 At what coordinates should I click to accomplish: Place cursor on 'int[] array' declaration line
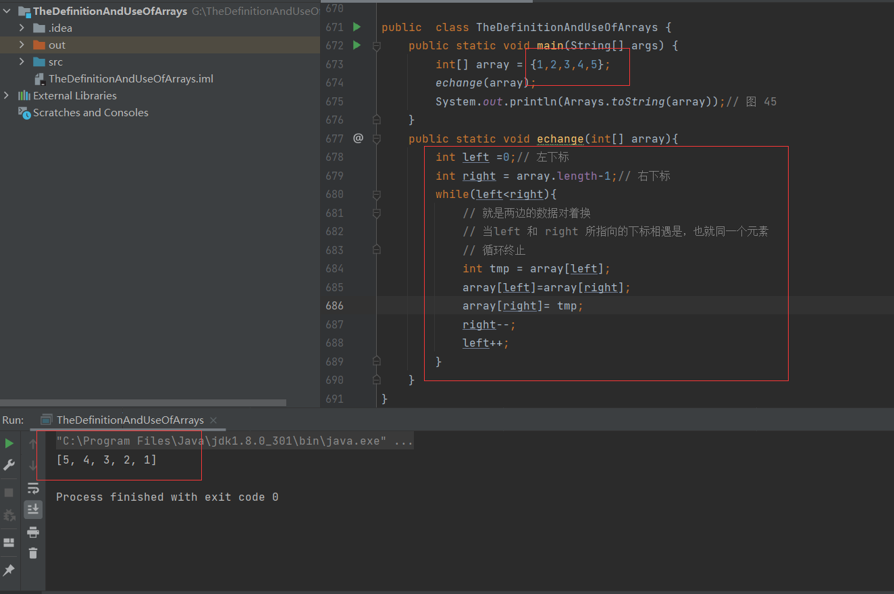click(523, 64)
